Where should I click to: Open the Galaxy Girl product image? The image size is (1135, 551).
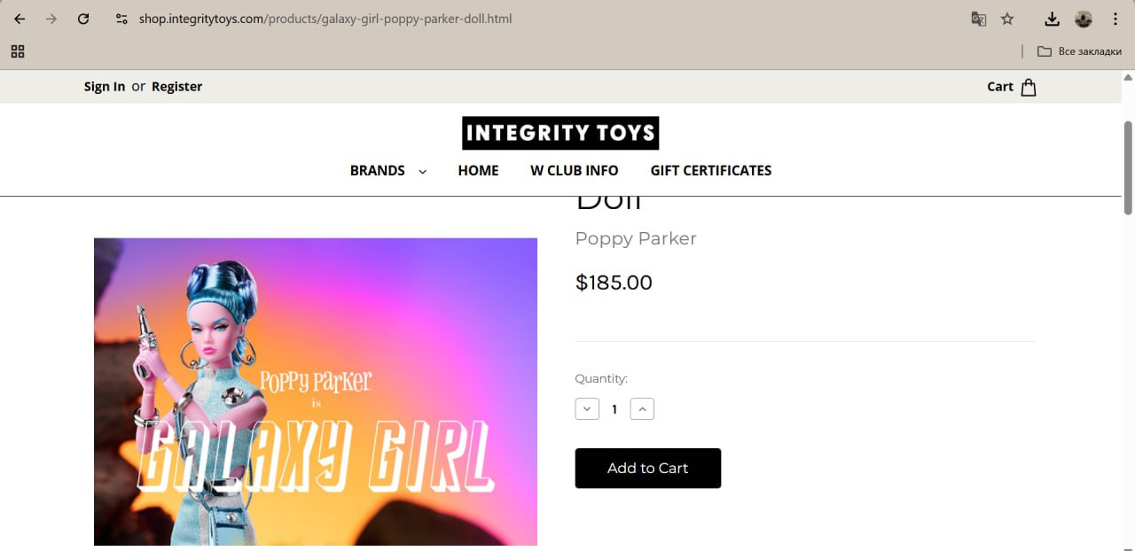[316, 392]
